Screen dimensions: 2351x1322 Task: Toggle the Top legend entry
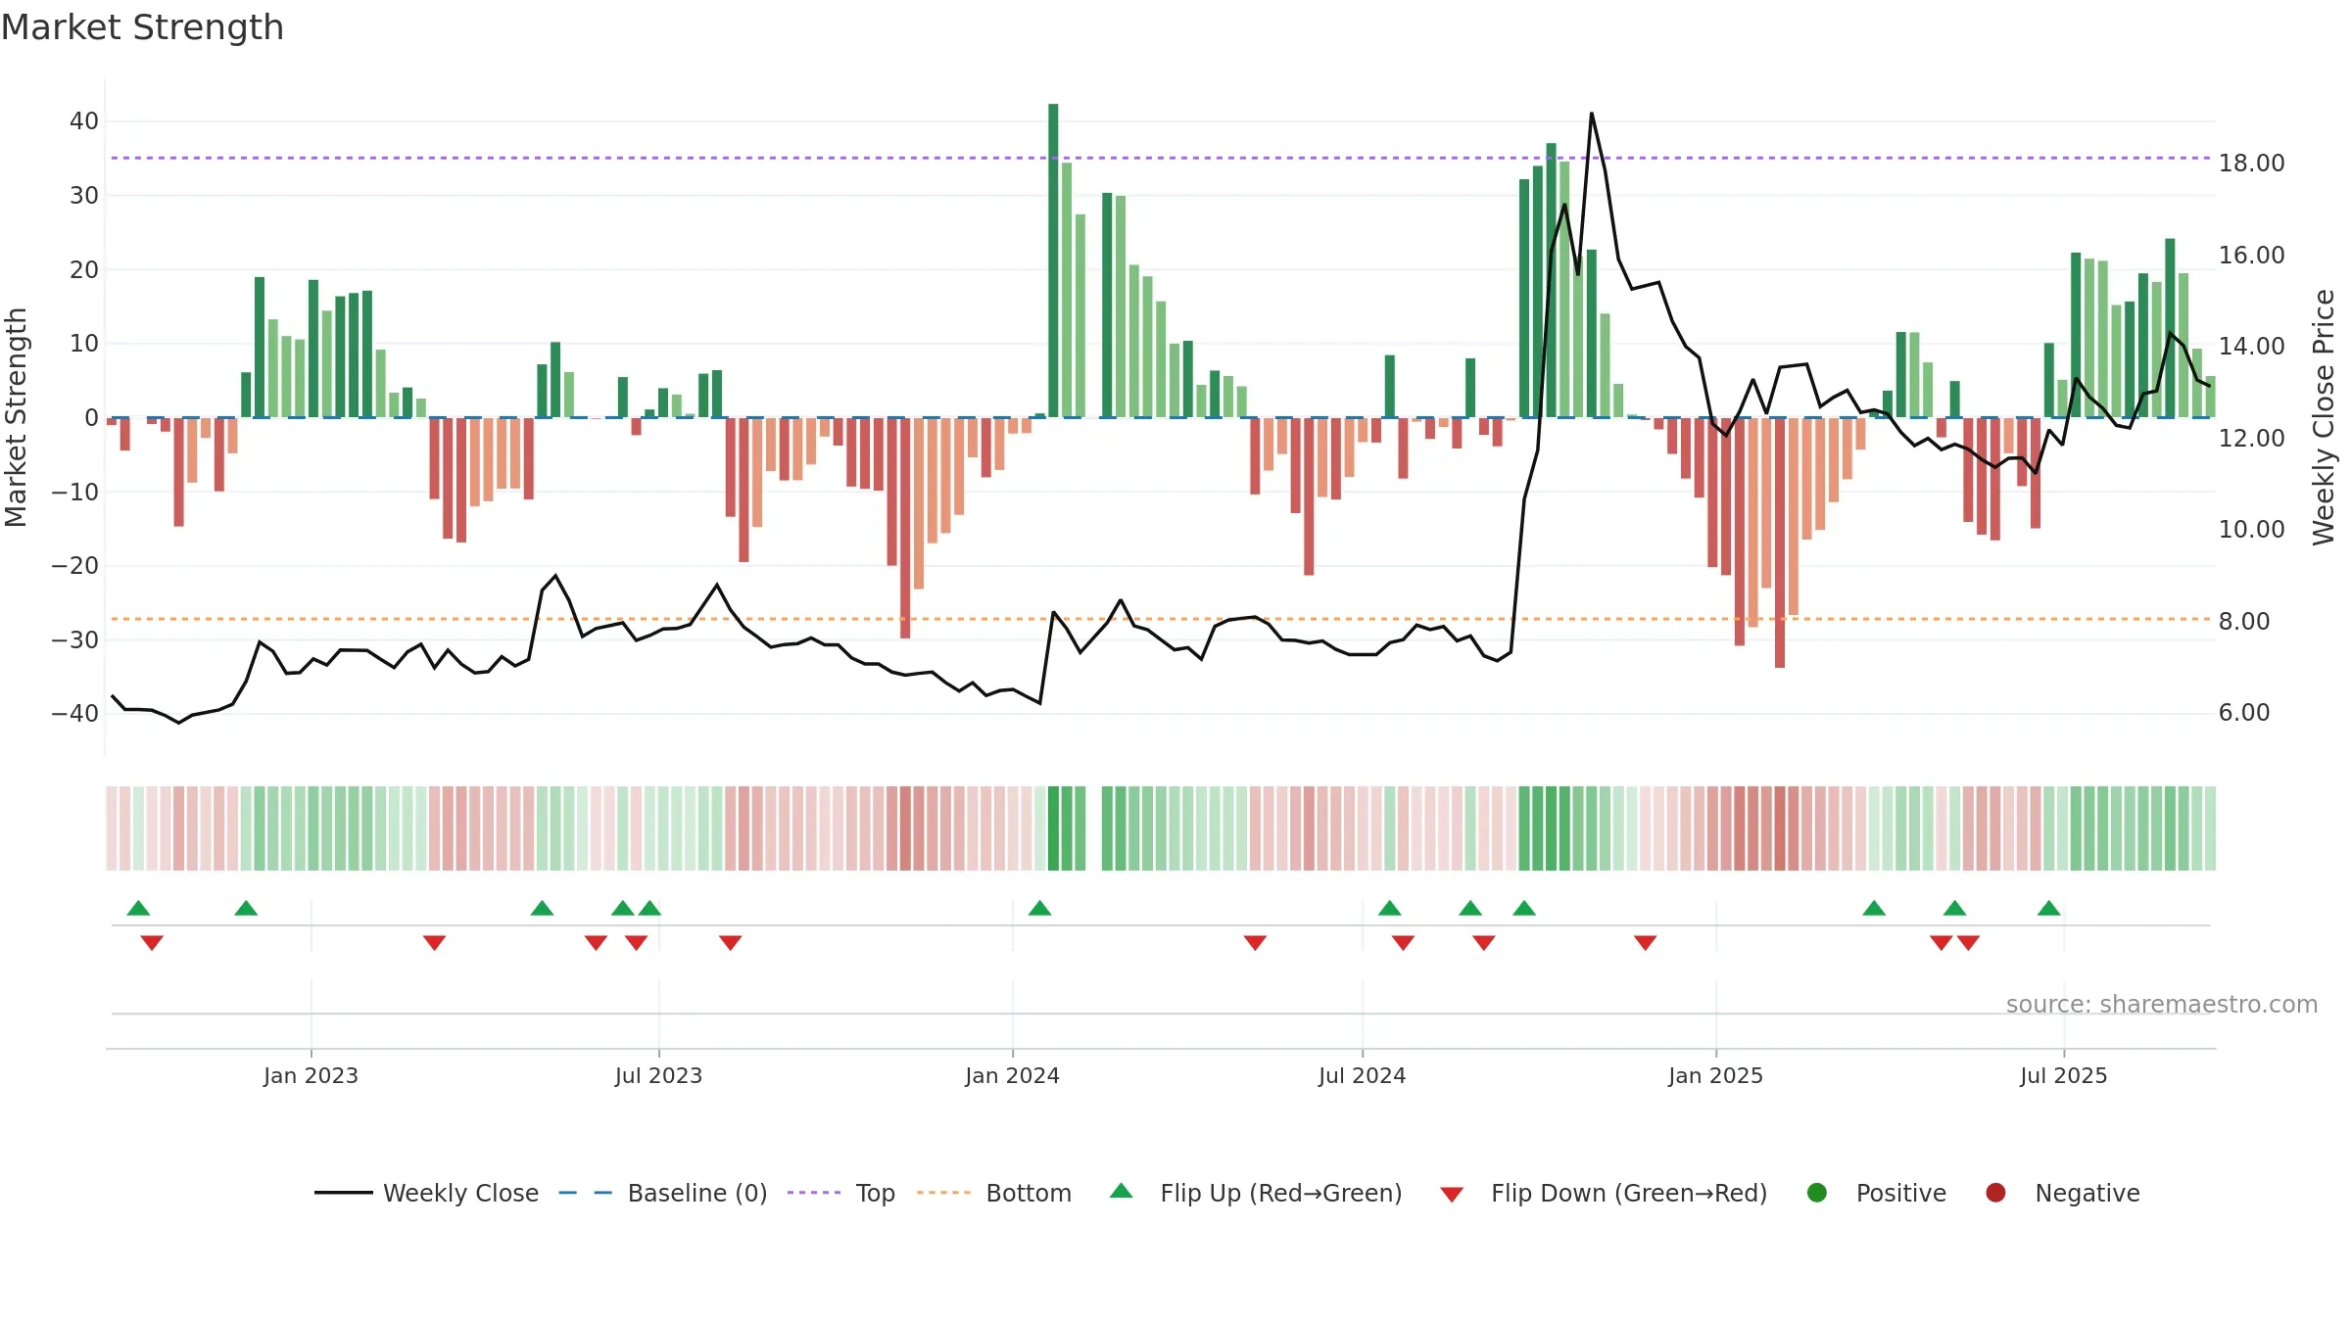tap(840, 1193)
